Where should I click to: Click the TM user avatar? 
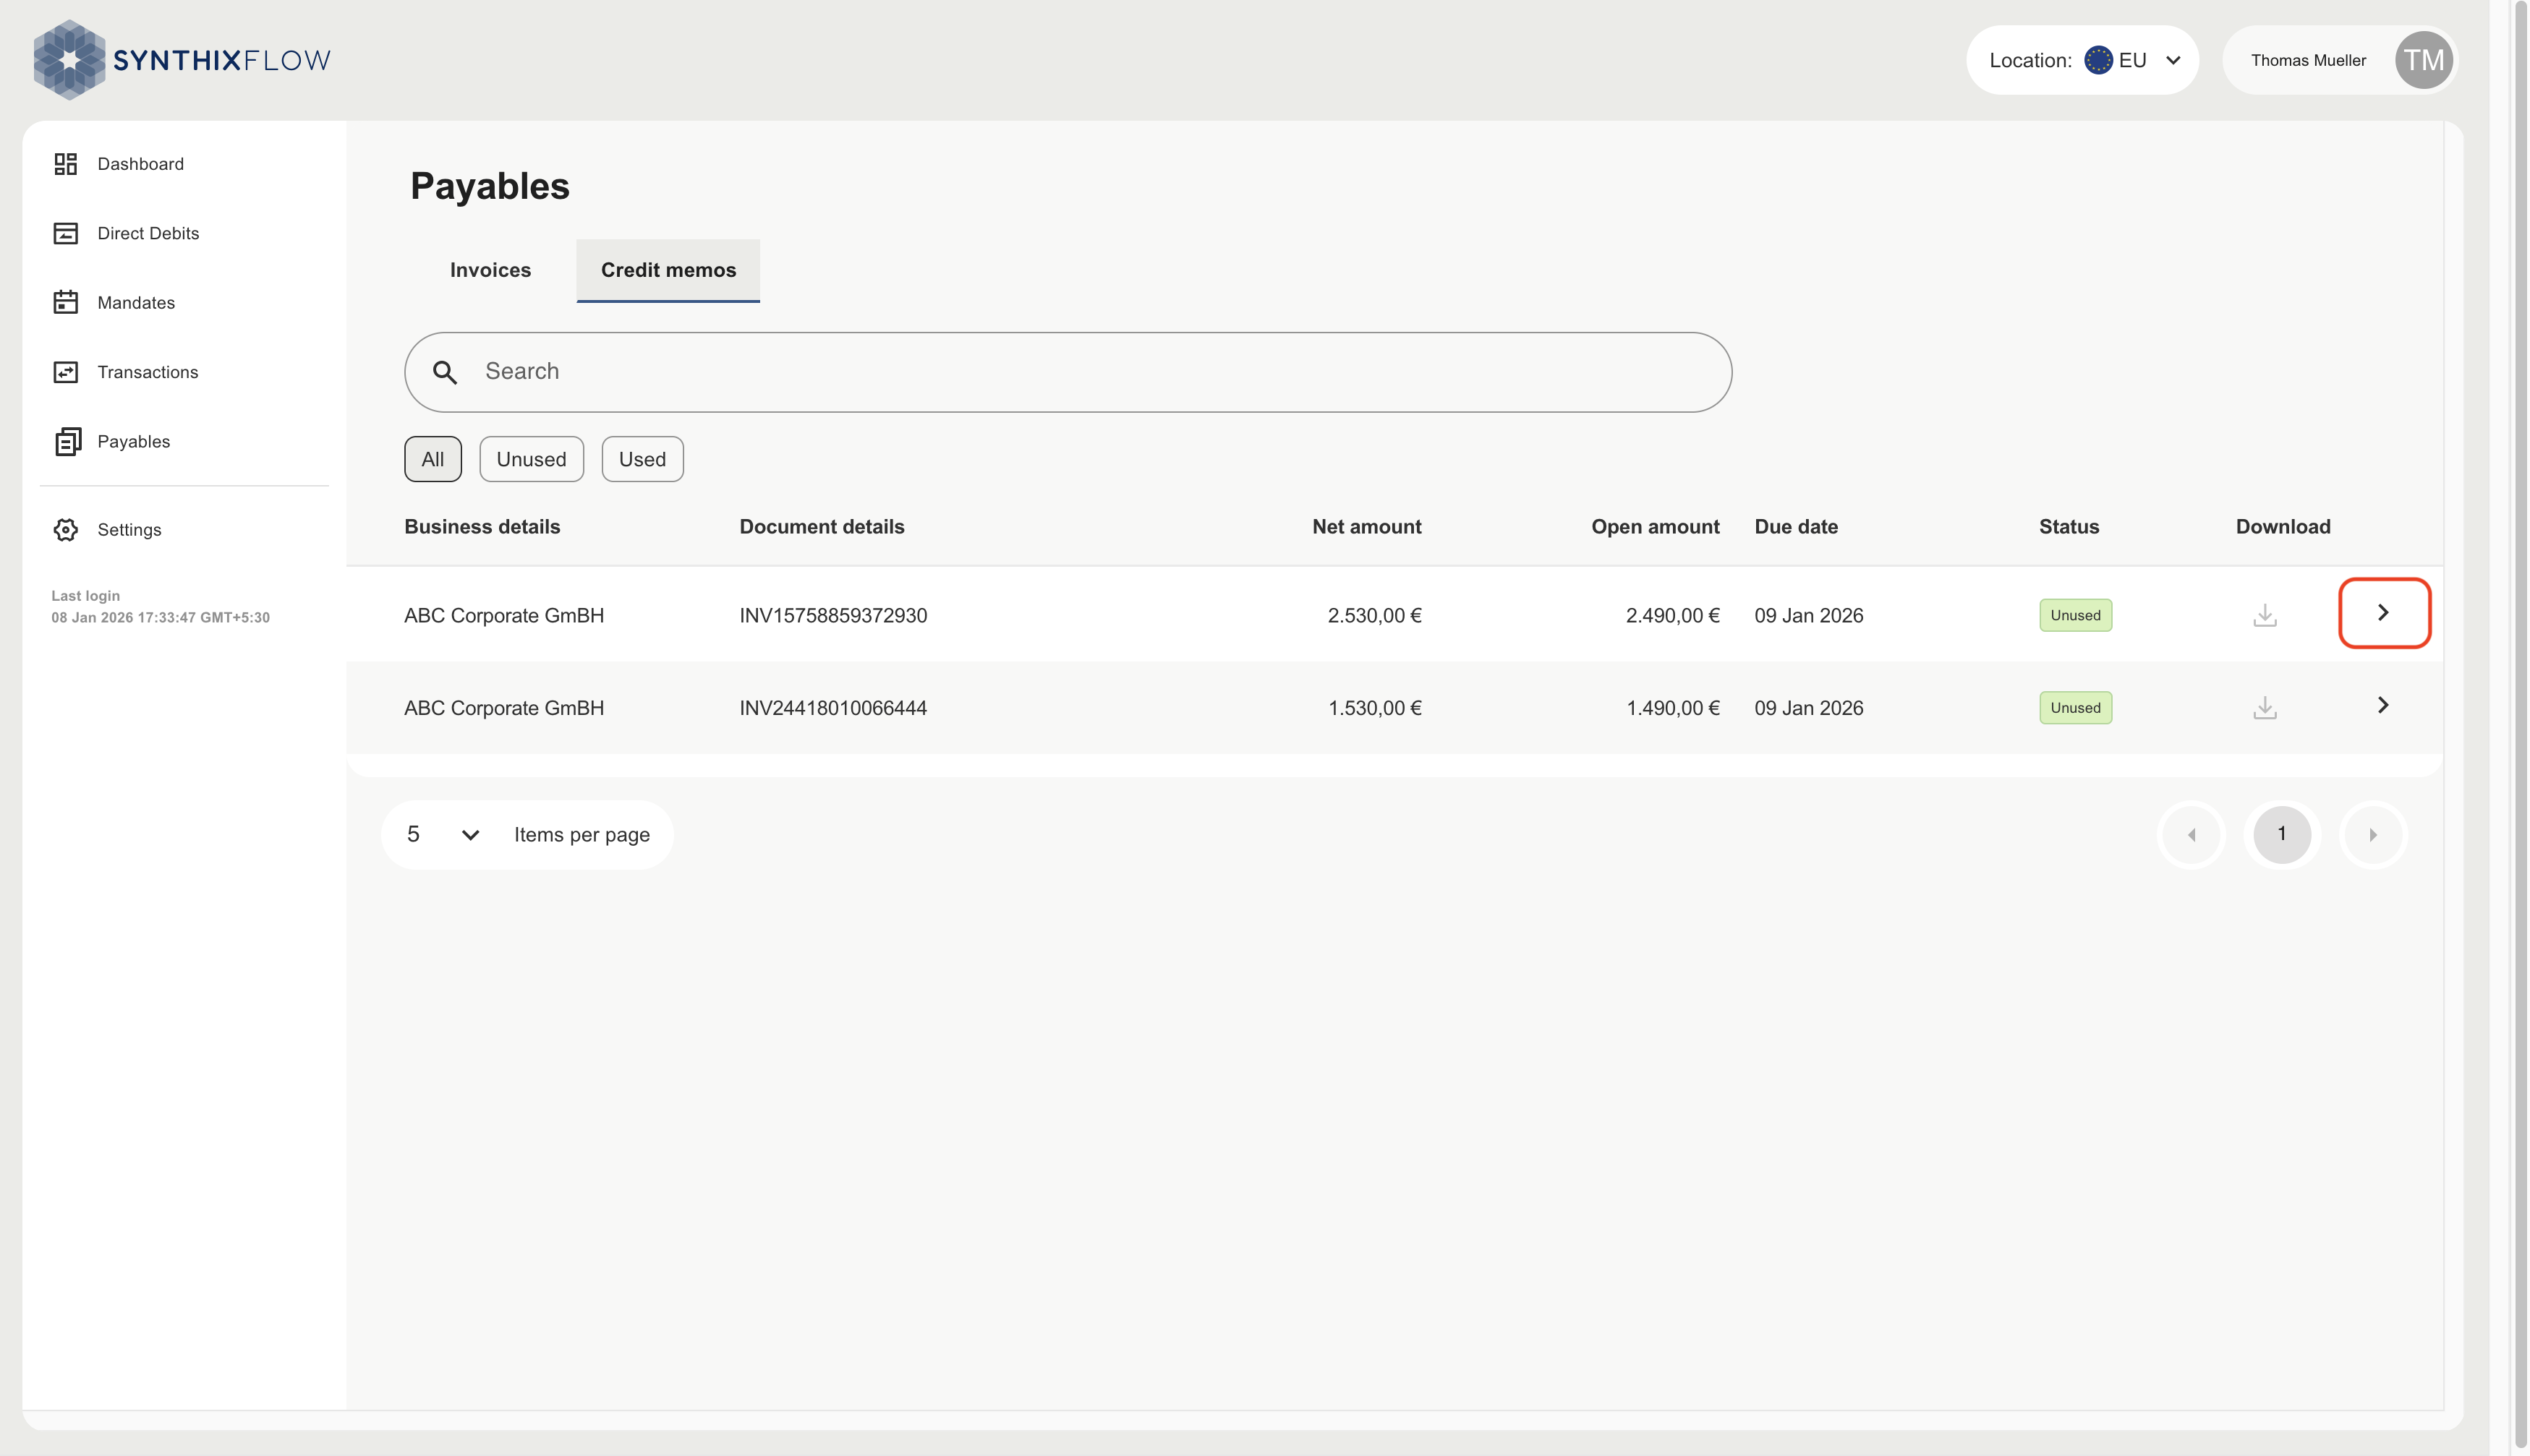[x=2423, y=60]
